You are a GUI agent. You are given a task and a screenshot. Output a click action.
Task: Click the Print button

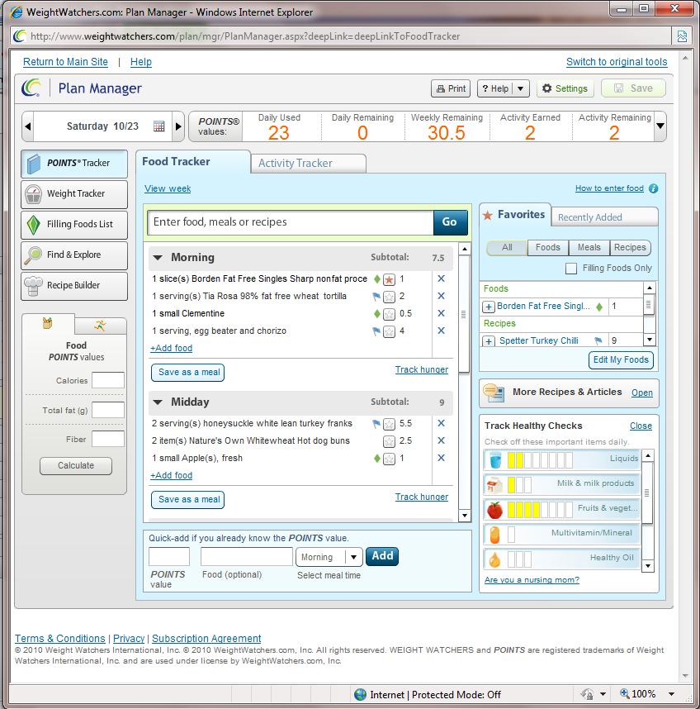point(451,88)
